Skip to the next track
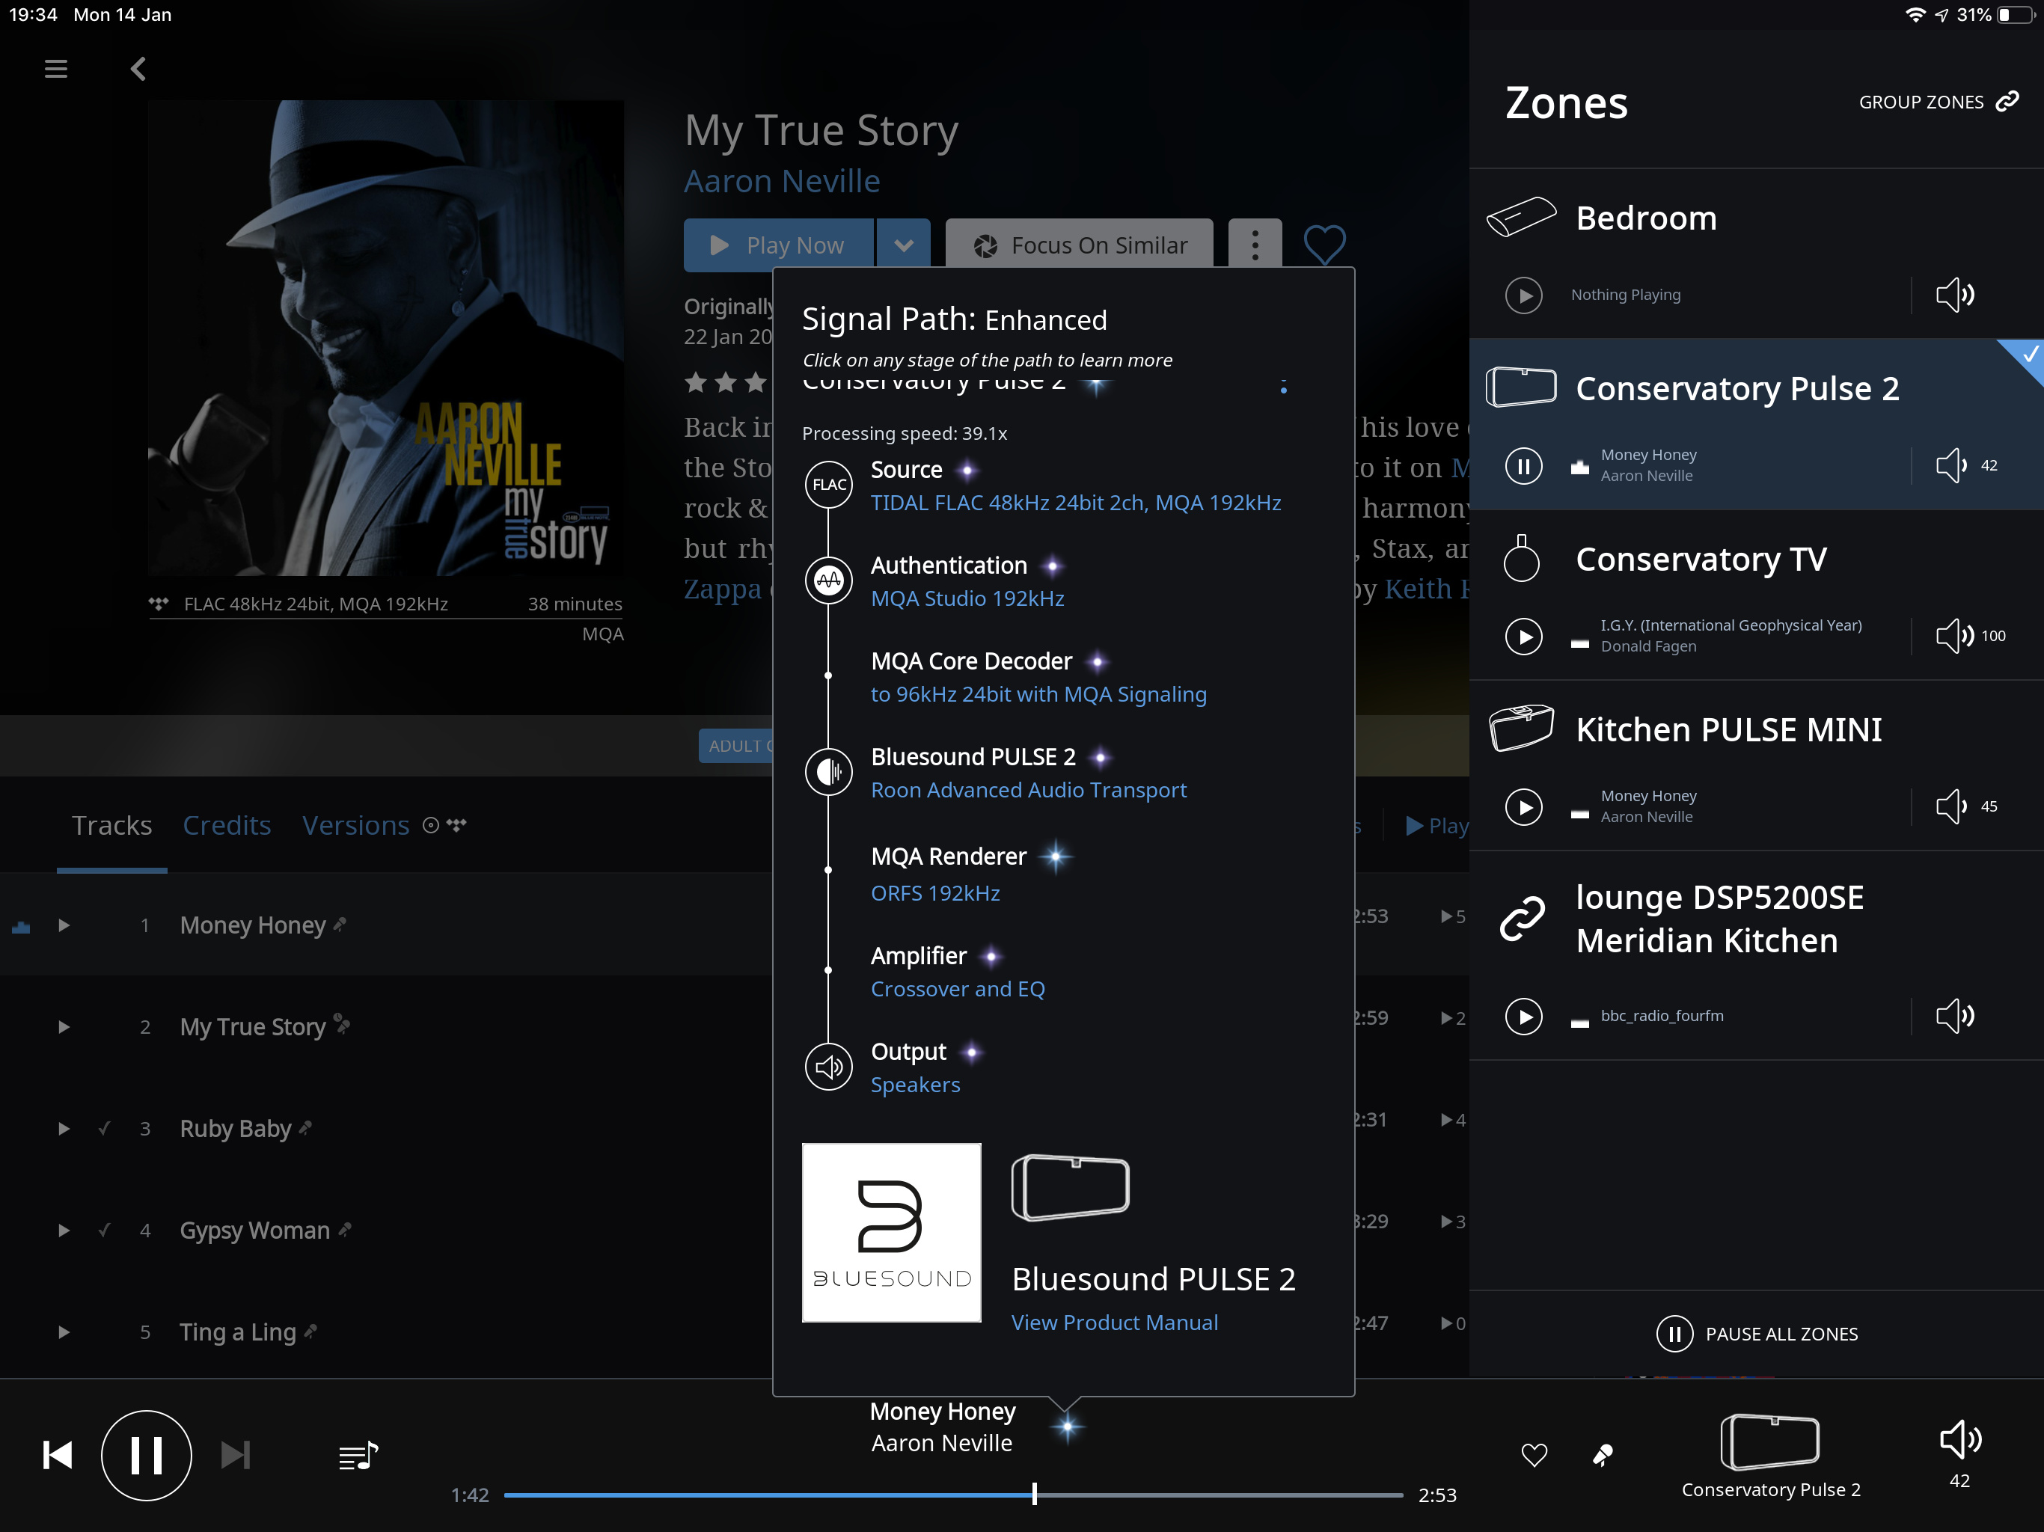The image size is (2044, 1532). click(x=236, y=1454)
